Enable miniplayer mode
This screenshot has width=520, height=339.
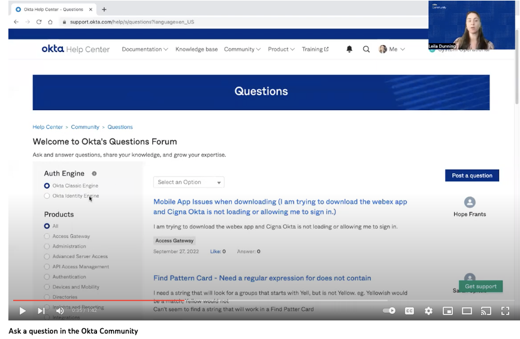448,311
